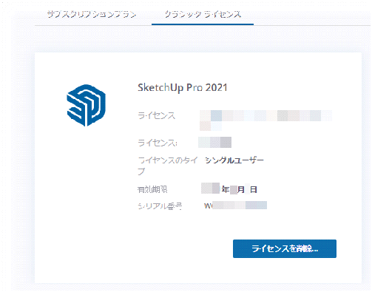Click the SketchUp cube logo icon
Screen dimensions: 372x292
pos(86,105)
